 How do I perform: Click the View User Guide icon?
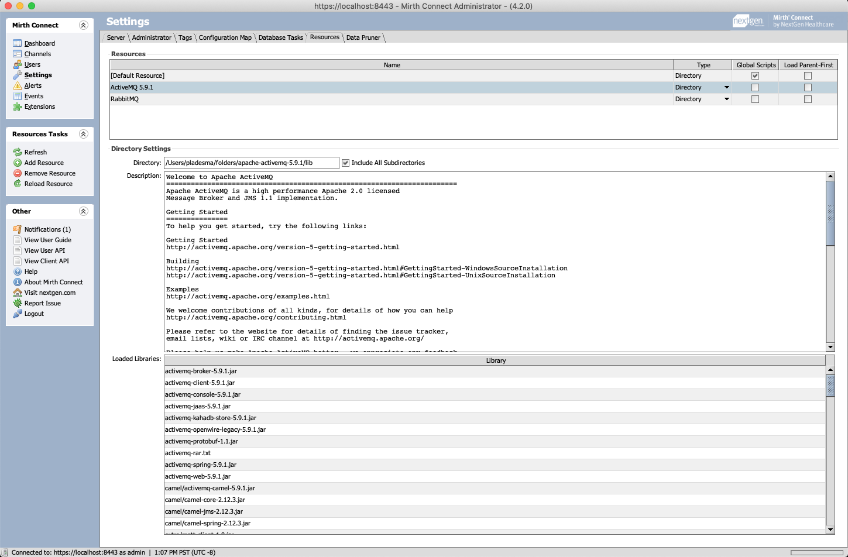coord(18,240)
